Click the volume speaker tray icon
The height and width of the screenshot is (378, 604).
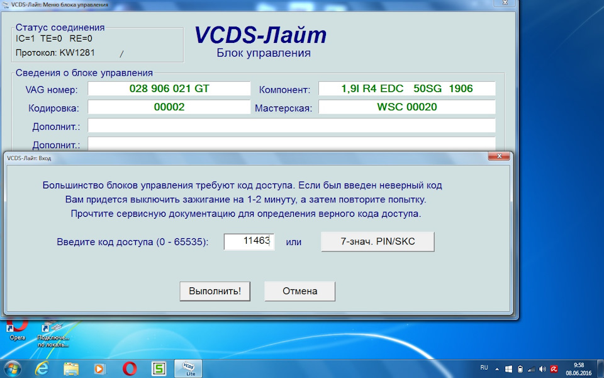(x=543, y=369)
